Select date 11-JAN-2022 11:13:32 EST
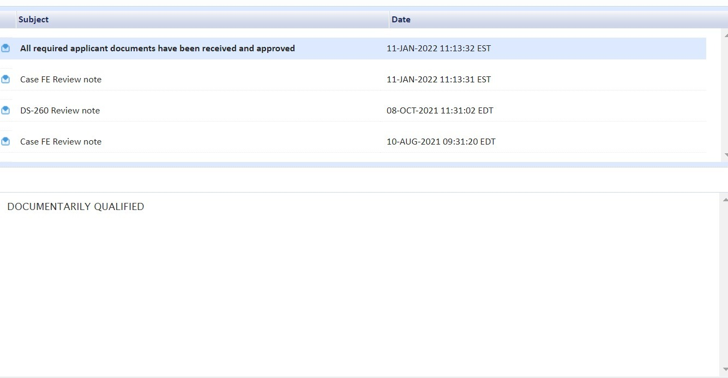The height and width of the screenshot is (378, 728). [x=438, y=49]
